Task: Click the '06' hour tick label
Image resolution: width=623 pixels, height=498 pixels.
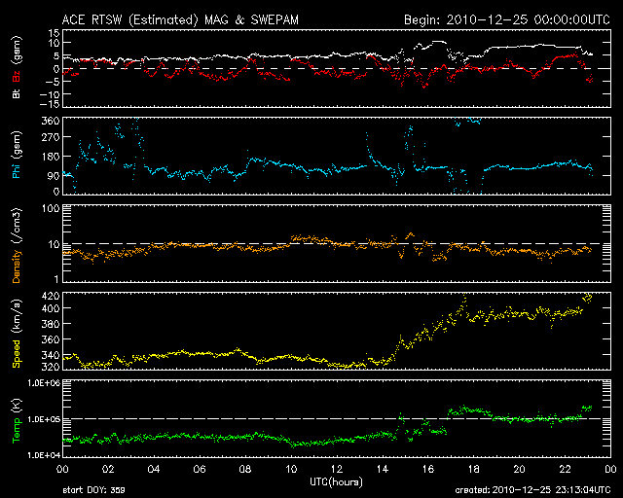Action: coord(200,469)
